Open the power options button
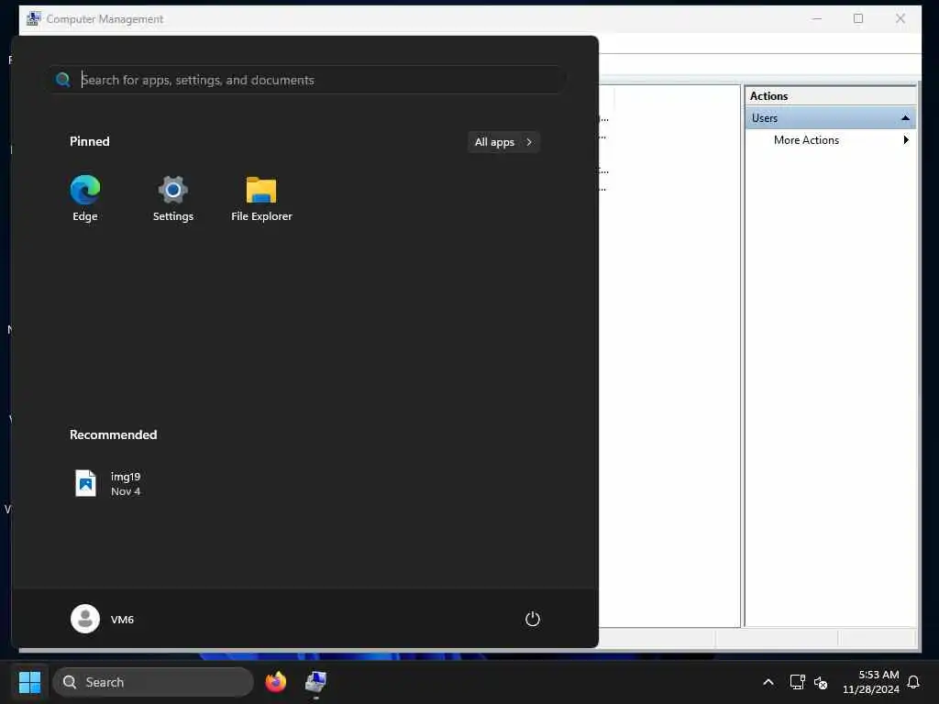 [533, 619]
